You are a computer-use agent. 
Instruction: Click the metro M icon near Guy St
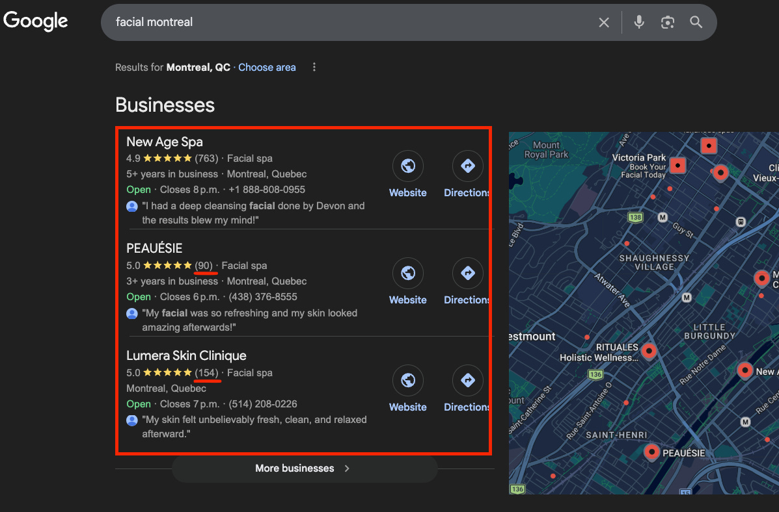(x=663, y=217)
